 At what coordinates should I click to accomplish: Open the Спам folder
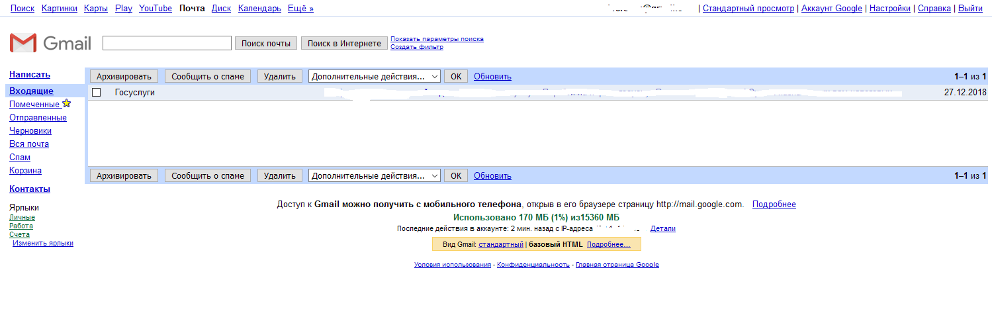click(20, 158)
